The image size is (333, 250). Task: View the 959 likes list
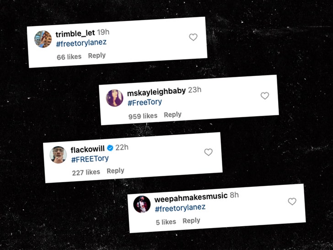coord(143,116)
